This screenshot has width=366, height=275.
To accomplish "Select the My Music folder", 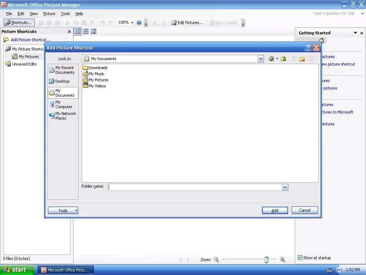I will point(93,74).
